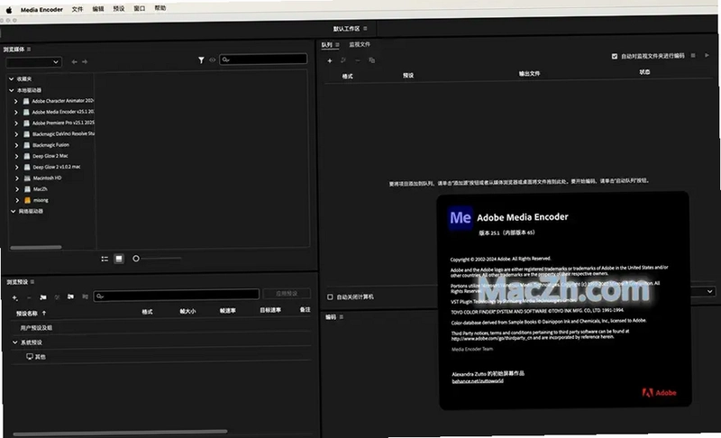The image size is (721, 438).
Task: Click the add source plus icon in queue
Action: 329,60
